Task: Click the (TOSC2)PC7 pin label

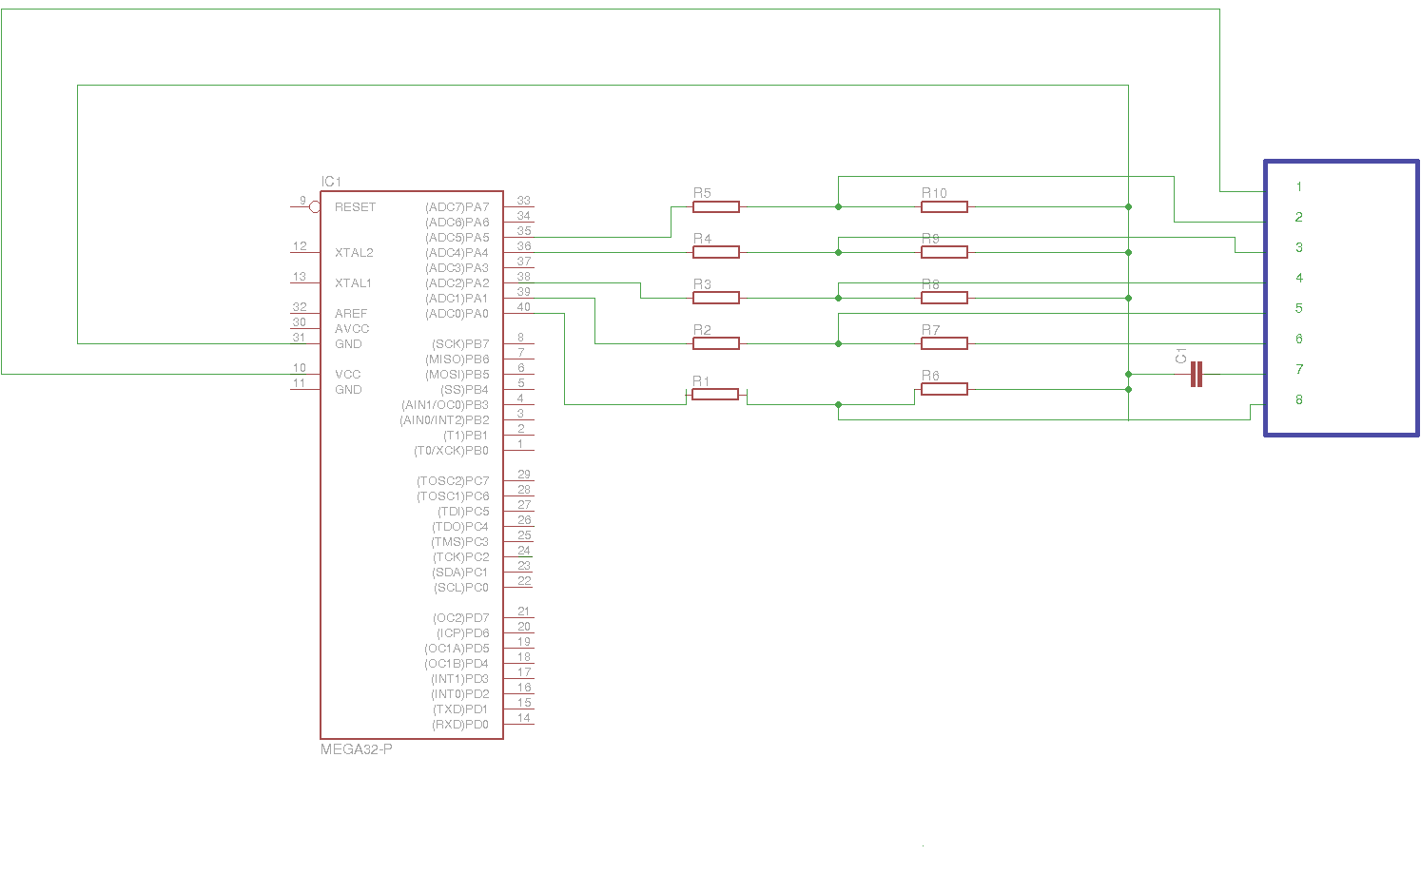Action: coord(453,481)
